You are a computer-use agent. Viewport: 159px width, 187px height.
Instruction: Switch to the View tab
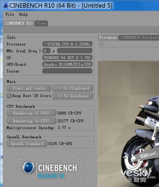coord(41,23)
